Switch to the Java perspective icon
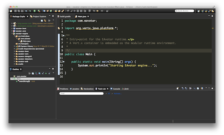 pyautogui.click(x=203, y=11)
